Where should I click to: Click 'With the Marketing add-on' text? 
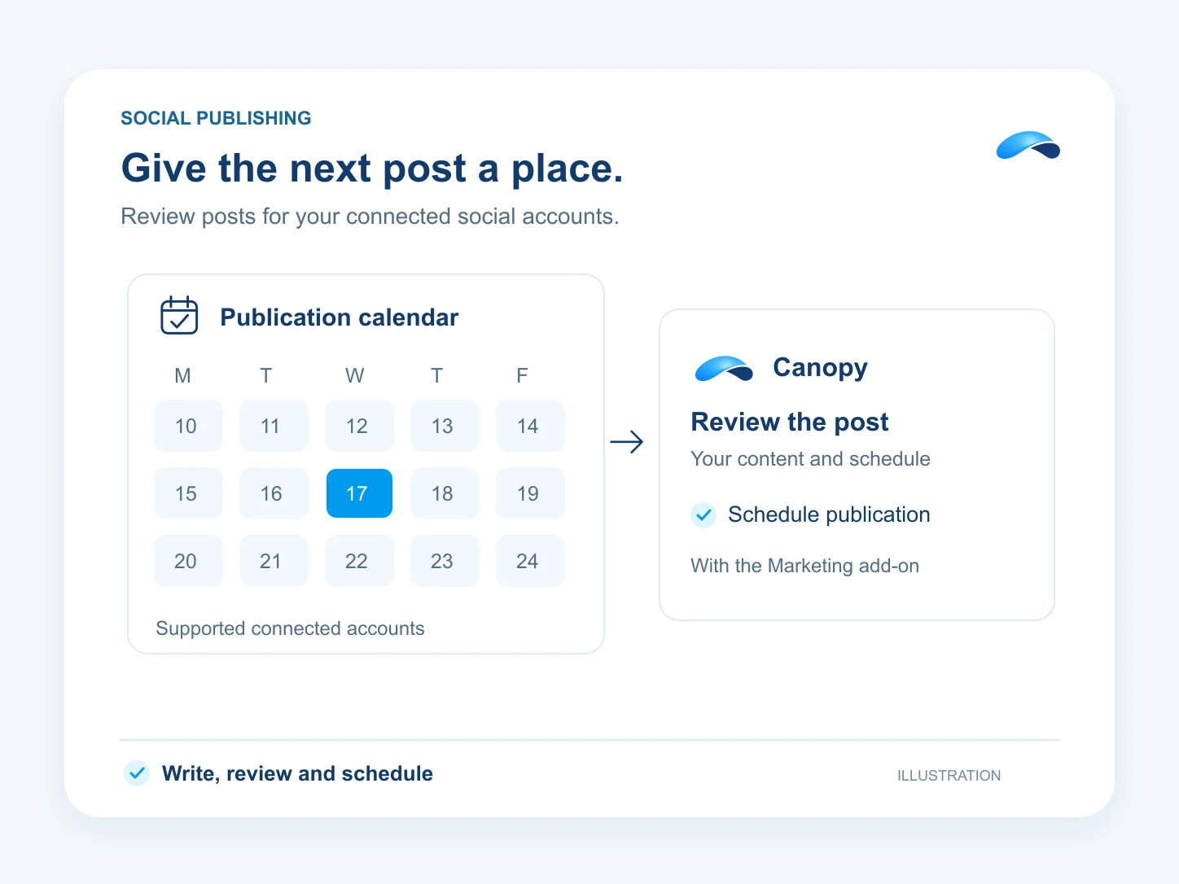(x=804, y=566)
